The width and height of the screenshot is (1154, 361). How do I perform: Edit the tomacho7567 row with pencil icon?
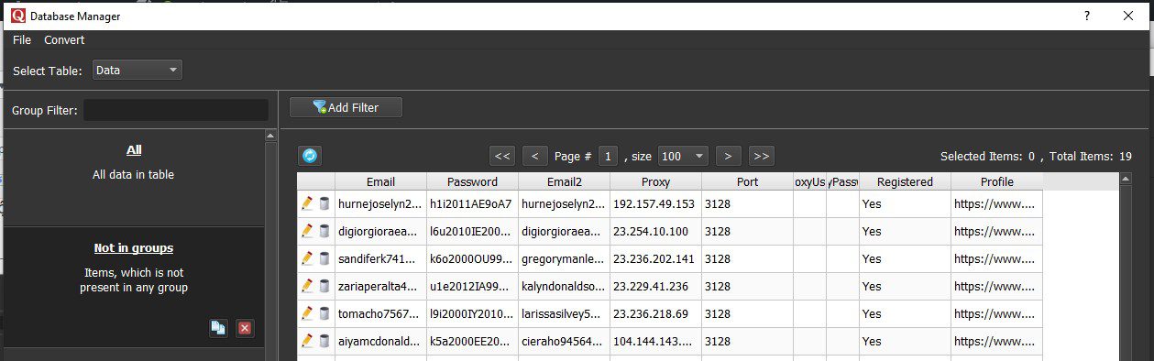(307, 313)
